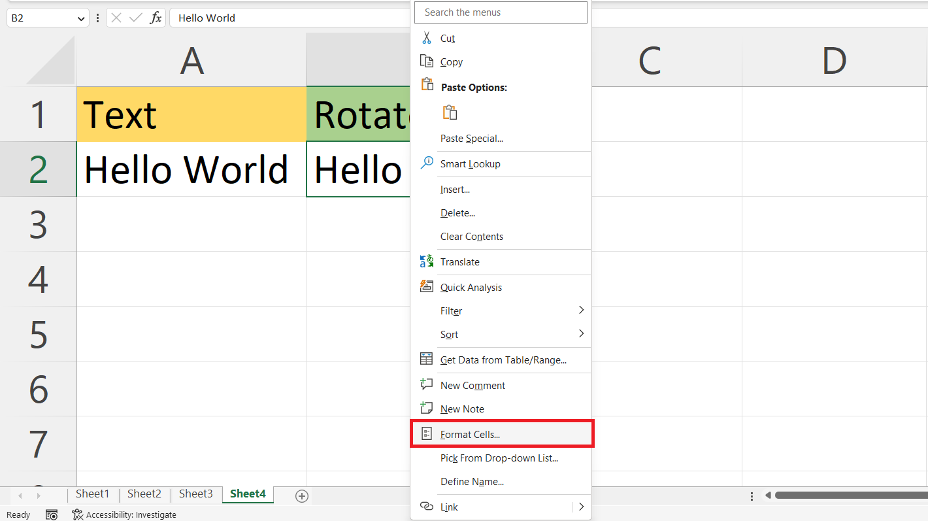
Task: Click the Cancel X icon in the formula bar
Action: click(116, 18)
